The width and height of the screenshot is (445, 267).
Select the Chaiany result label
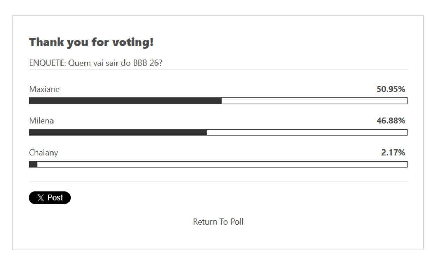[x=43, y=153]
